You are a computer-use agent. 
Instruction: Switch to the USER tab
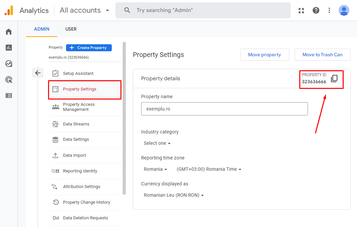coord(71,29)
